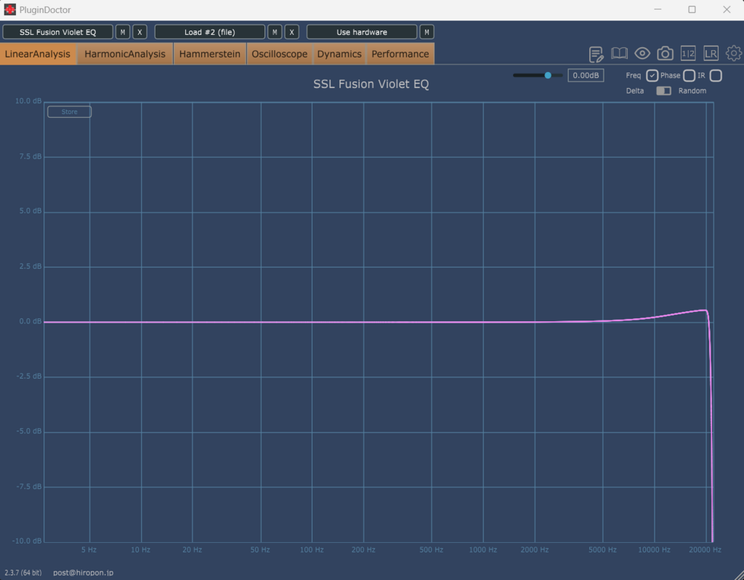Remove the Load #2 plugin slot

tap(292, 32)
